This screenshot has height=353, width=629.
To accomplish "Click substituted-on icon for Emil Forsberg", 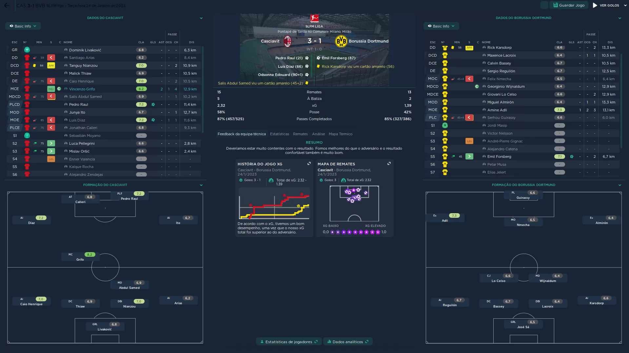I will tap(469, 157).
